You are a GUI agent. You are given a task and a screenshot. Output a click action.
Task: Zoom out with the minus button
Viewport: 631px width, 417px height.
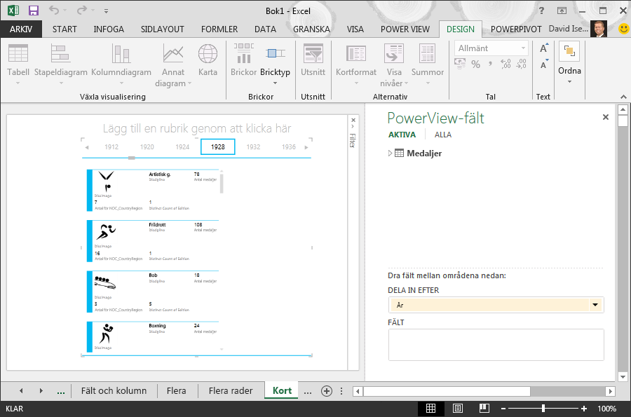click(x=503, y=409)
